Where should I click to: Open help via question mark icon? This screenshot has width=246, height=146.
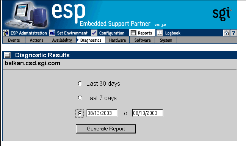[233, 33]
